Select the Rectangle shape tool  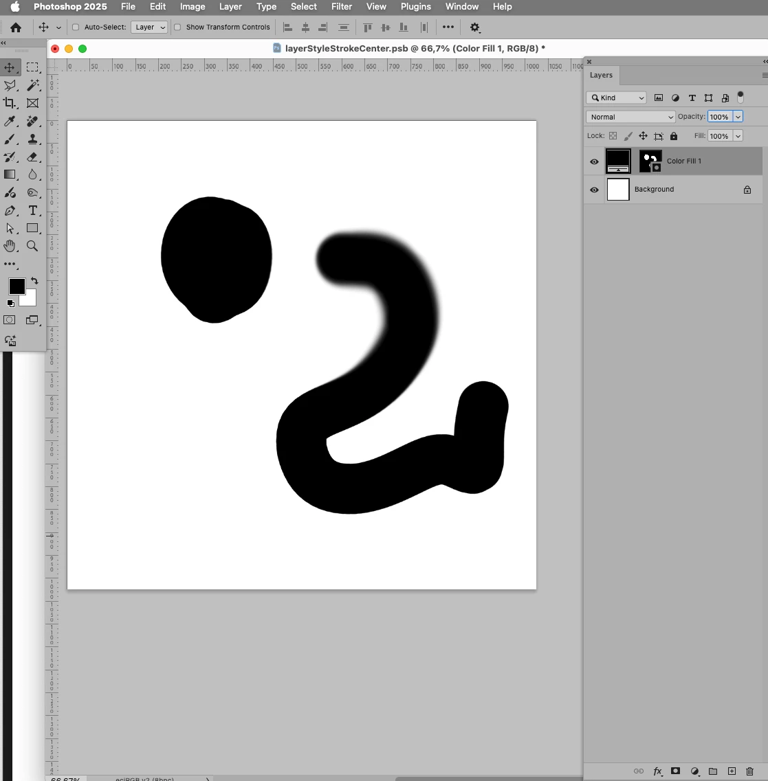[32, 228]
